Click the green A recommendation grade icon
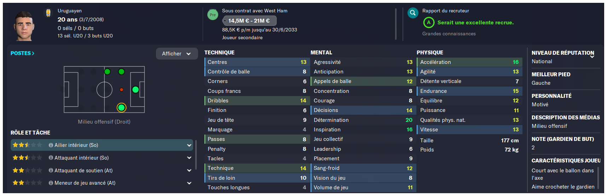The height and width of the screenshot is (196, 607). 429,23
